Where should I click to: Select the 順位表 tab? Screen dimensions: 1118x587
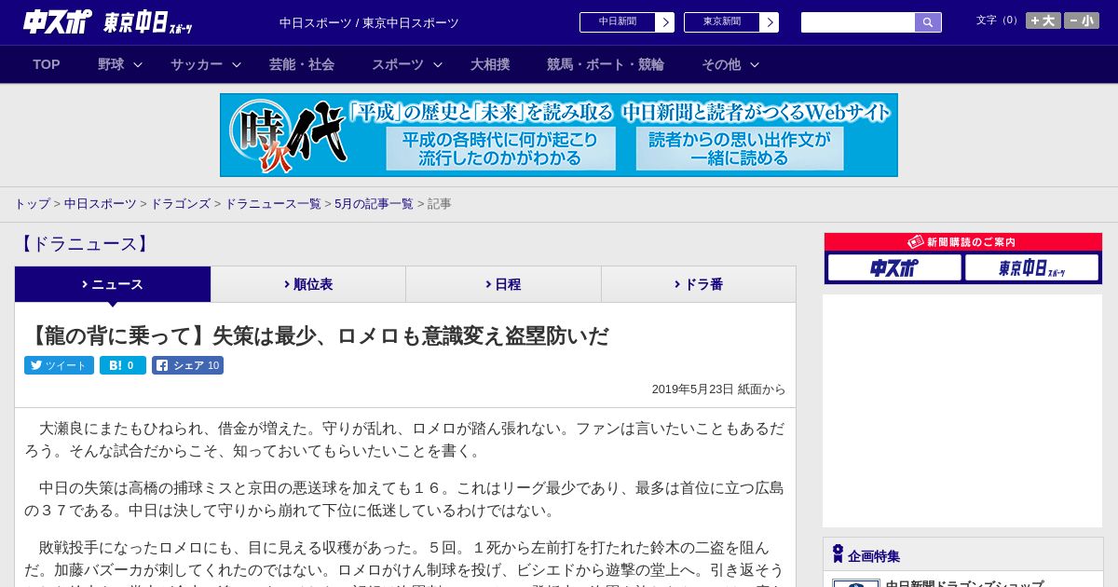(308, 284)
